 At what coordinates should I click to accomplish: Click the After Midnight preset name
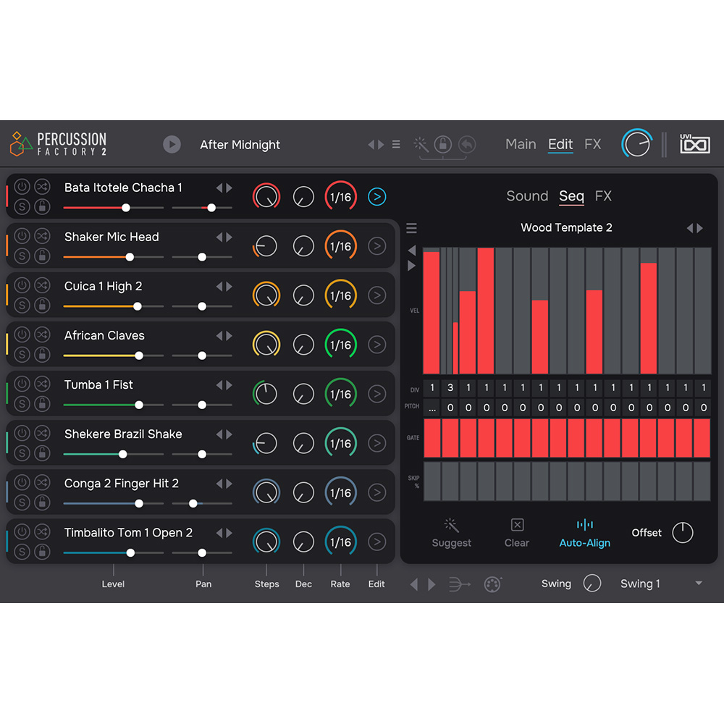(x=240, y=145)
